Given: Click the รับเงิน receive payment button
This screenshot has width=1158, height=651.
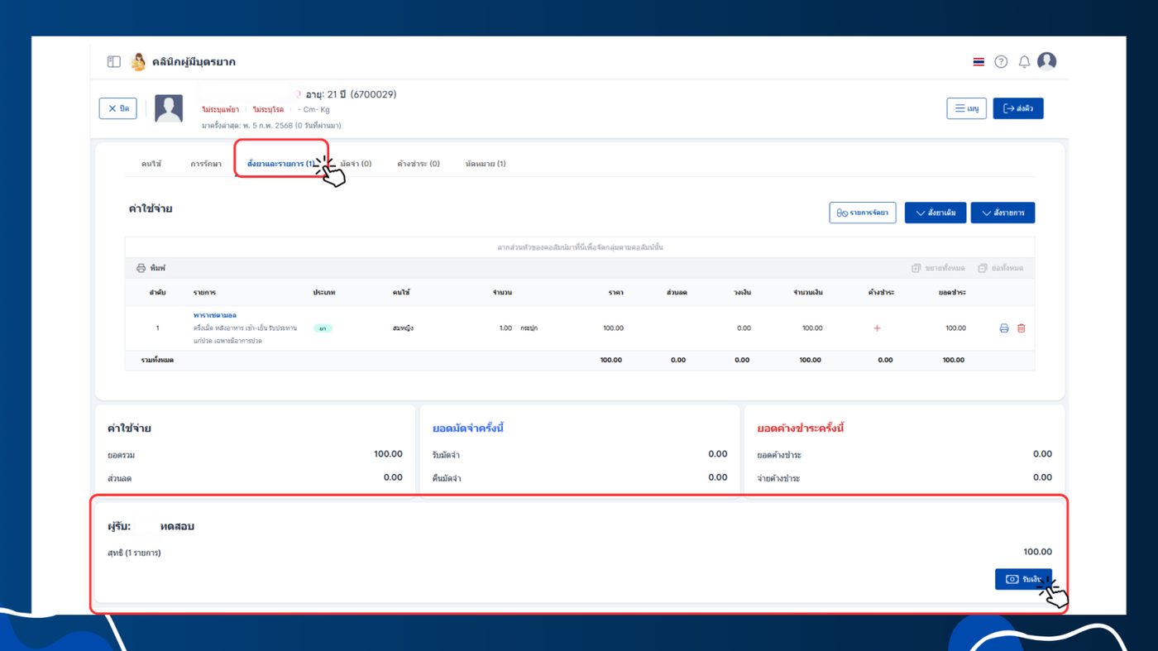Looking at the screenshot, I should (x=1023, y=579).
